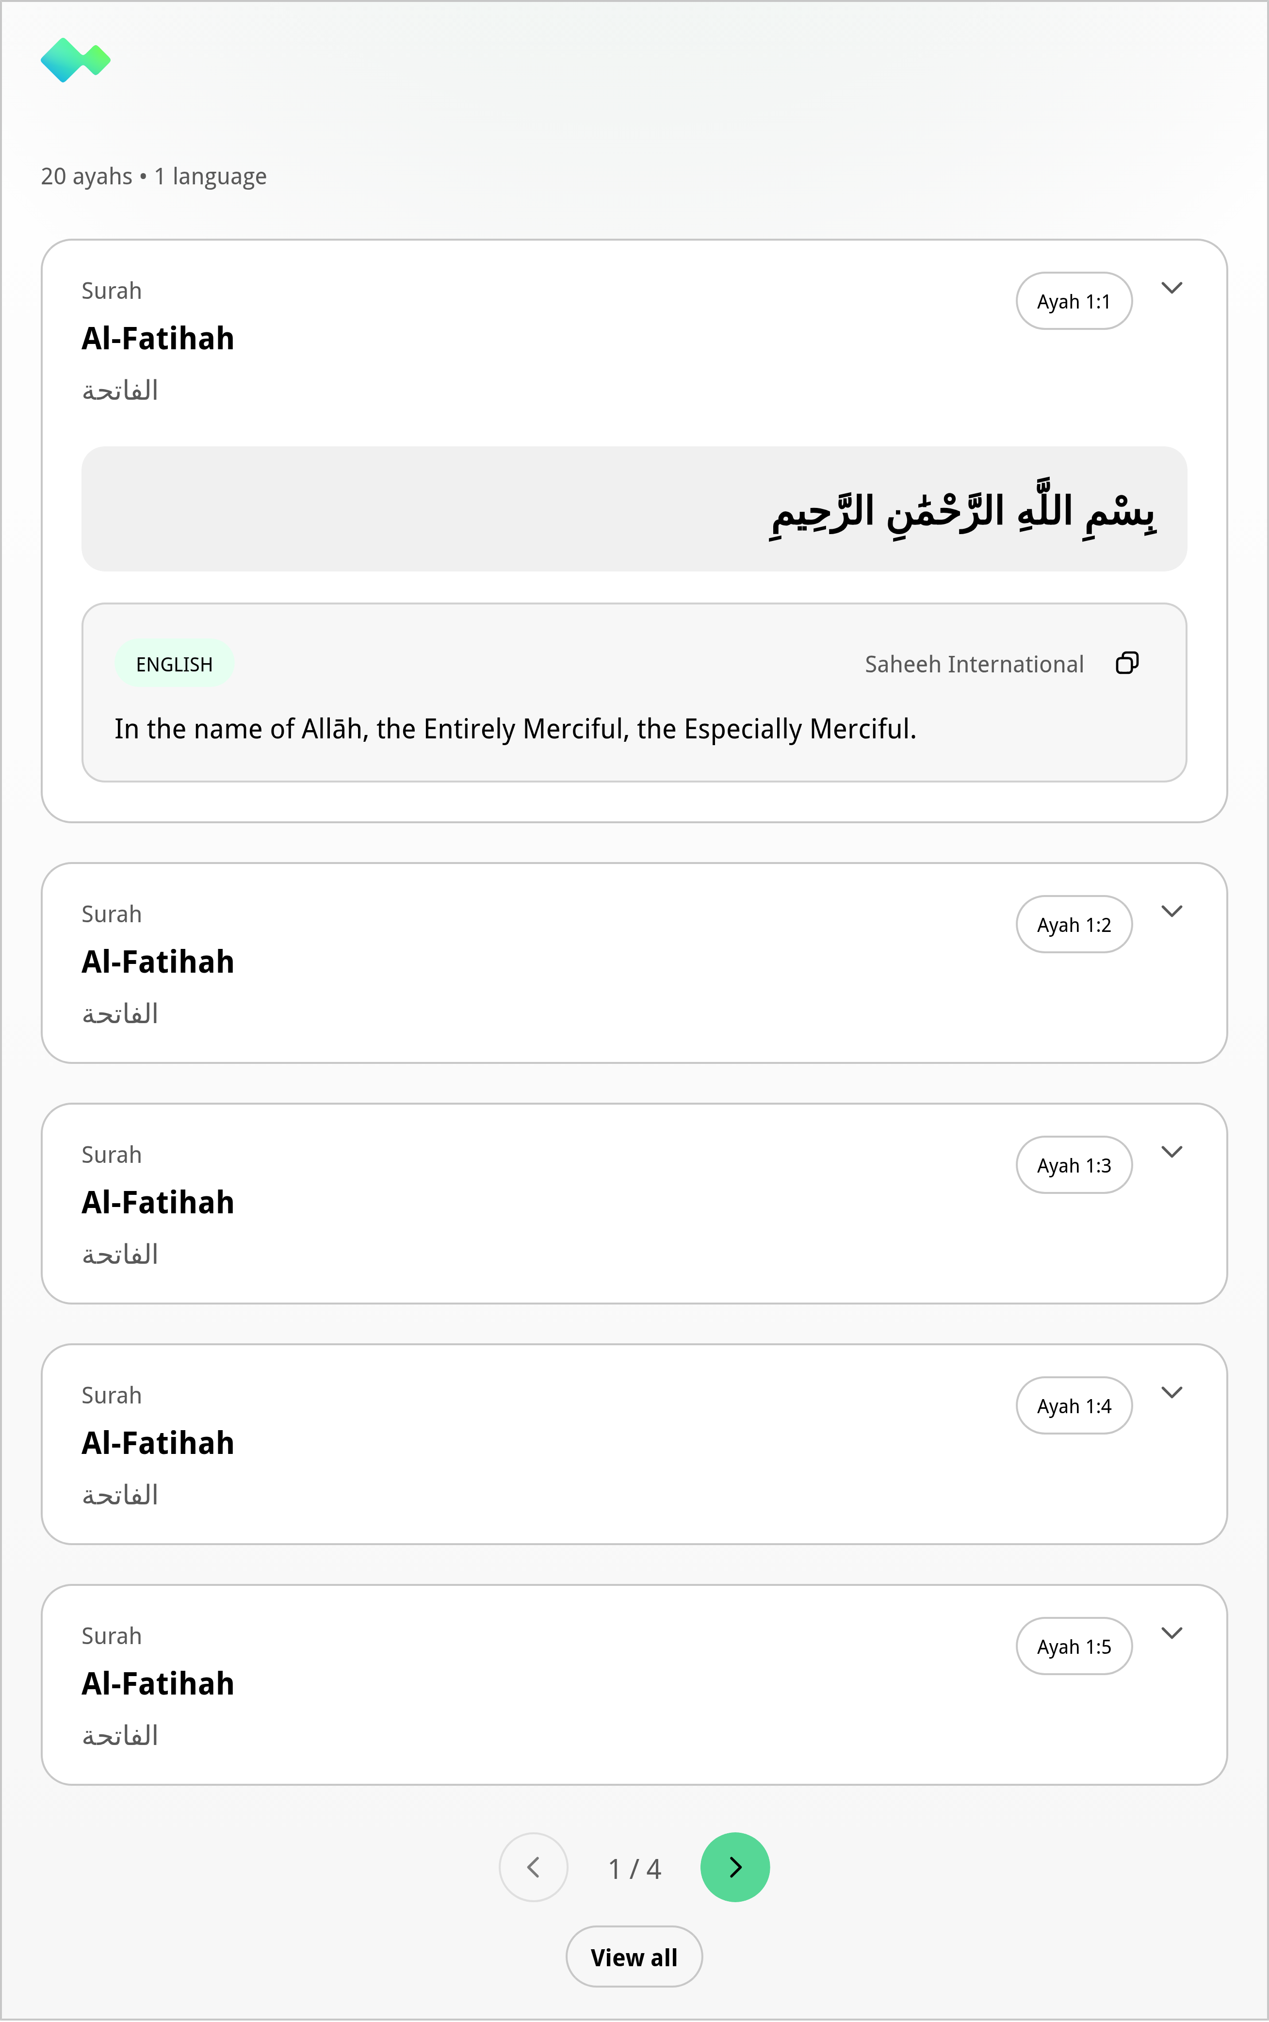This screenshot has height=2022, width=1269.
Task: Click the 1 / 4 page indicator
Action: [634, 1868]
